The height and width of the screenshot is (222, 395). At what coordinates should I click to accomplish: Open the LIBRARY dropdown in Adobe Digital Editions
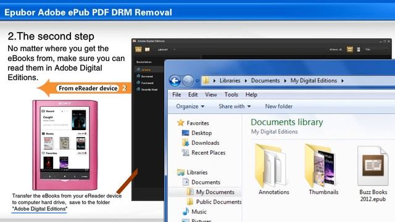click(166, 49)
